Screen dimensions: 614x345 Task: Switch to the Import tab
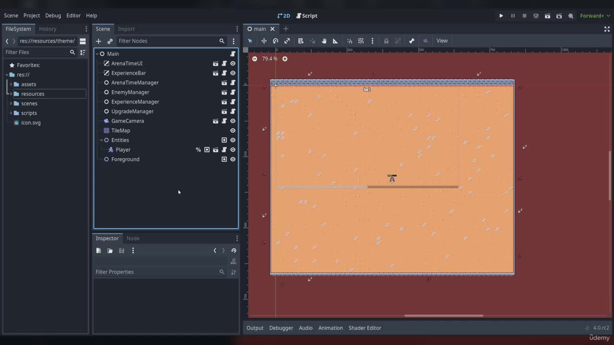[126, 29]
